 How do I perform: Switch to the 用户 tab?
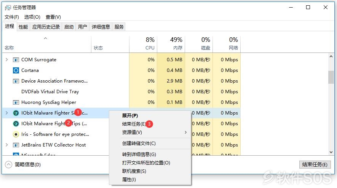tap(83, 27)
